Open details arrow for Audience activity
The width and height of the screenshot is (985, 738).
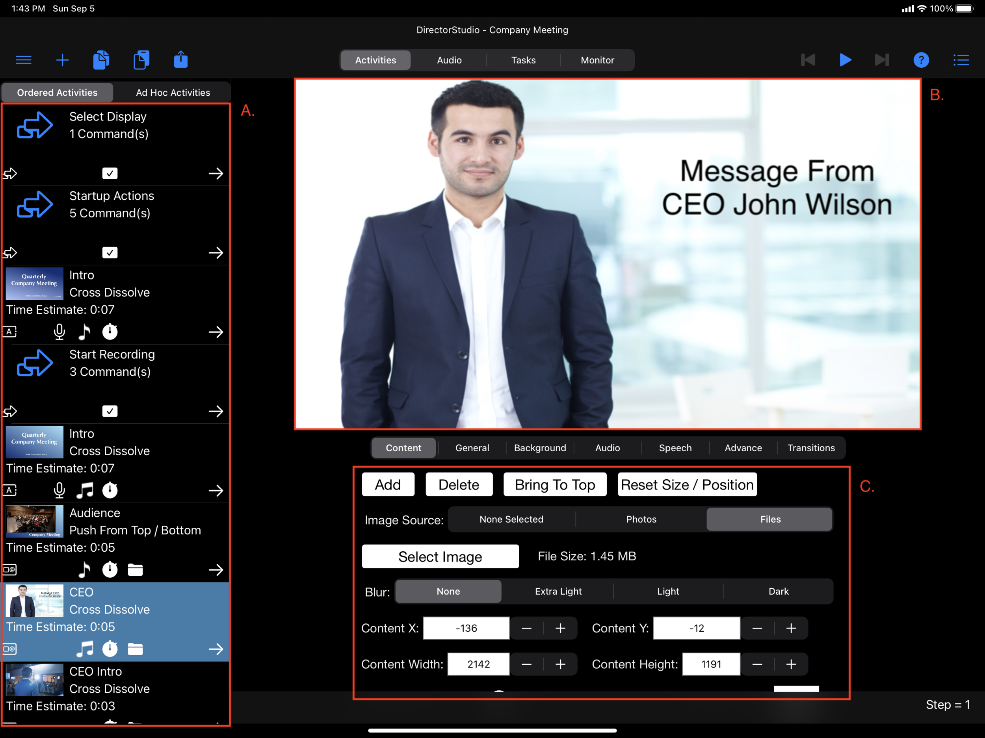point(216,570)
